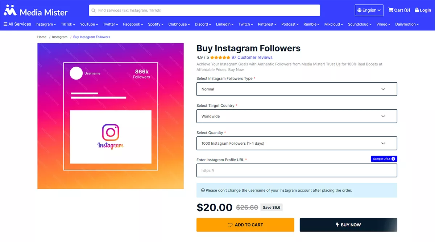Expand the Instagram Followers Type dropdown
This screenshot has width=435, height=242.
point(297,89)
